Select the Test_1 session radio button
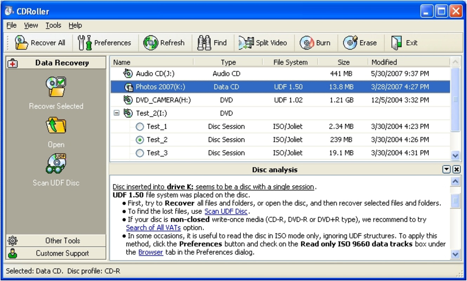 coord(140,126)
